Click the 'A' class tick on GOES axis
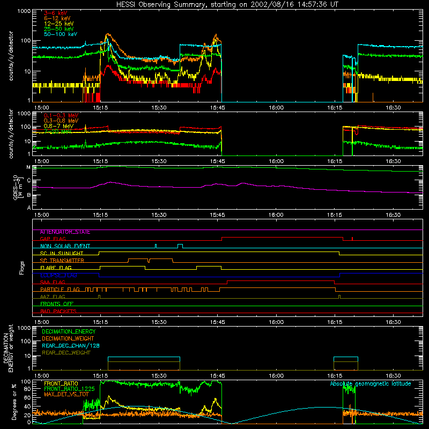Image resolution: width=429 pixels, height=429 pixels. 28,208
